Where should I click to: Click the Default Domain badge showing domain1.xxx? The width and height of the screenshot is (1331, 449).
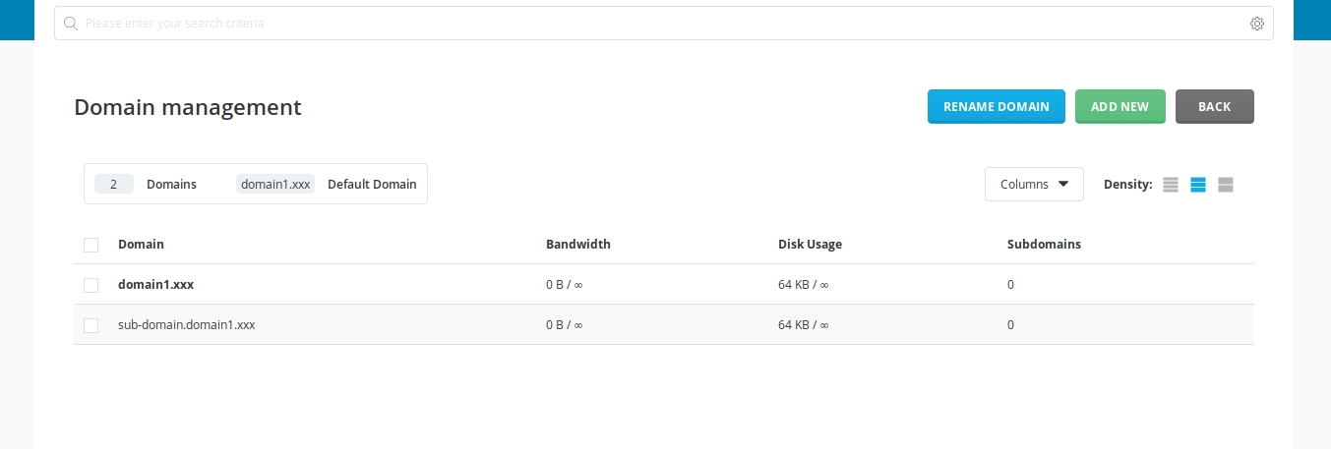click(275, 185)
